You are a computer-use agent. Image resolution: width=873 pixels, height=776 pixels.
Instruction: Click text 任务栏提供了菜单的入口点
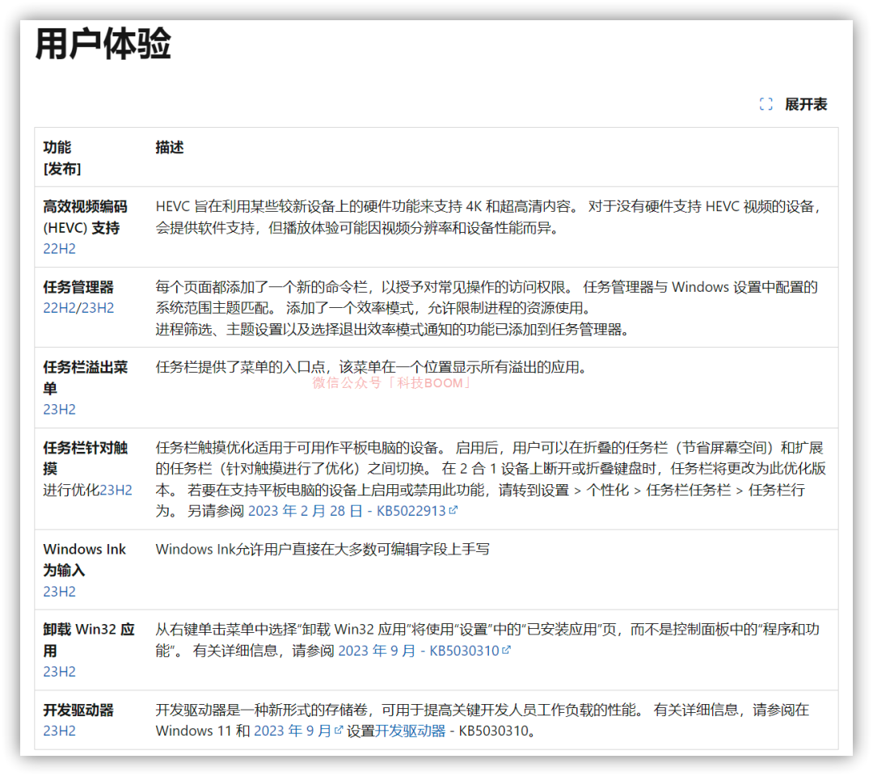[x=241, y=368]
